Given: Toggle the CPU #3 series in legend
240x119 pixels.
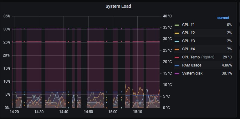Looking at the screenshot, I should (188, 41).
